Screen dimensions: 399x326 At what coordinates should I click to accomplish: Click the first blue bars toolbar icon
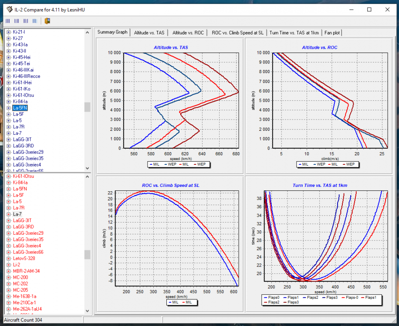pos(7,21)
